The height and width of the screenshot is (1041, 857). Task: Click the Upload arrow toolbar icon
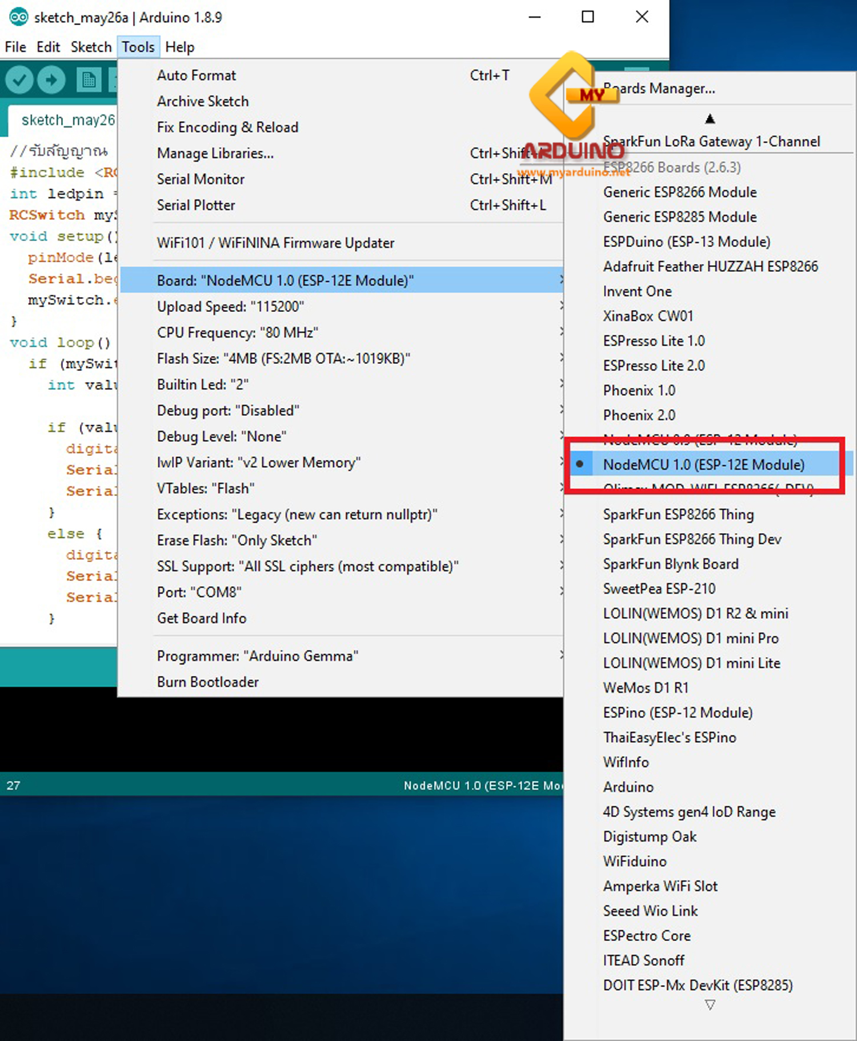pos(51,80)
